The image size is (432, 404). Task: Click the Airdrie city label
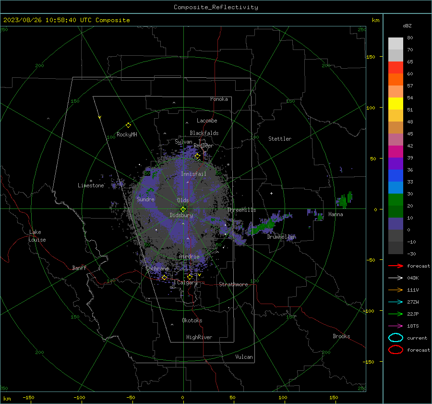pos(189,257)
